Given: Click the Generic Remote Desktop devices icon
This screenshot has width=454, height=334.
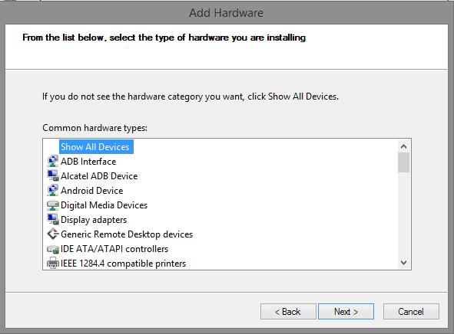Looking at the screenshot, I should pyautogui.click(x=53, y=234).
